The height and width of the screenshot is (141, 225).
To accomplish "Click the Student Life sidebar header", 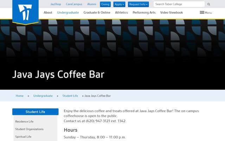I will tap(35, 112).
